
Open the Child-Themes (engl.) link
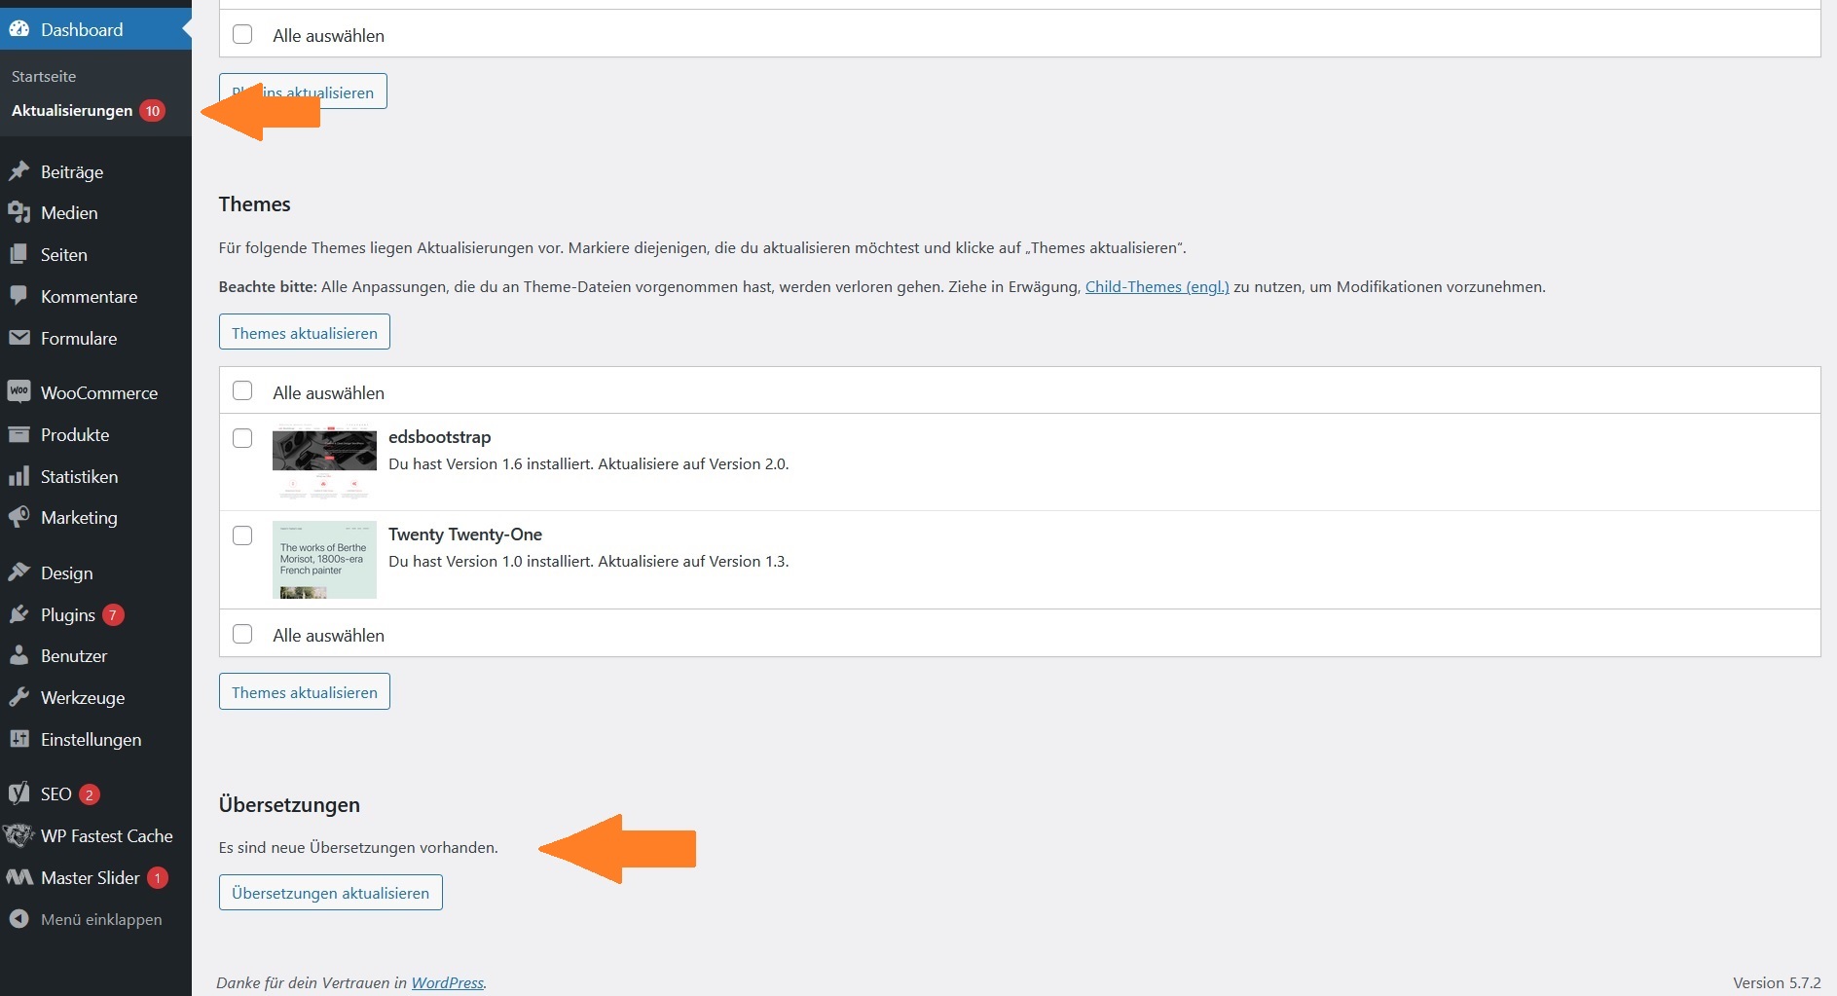[x=1157, y=286]
